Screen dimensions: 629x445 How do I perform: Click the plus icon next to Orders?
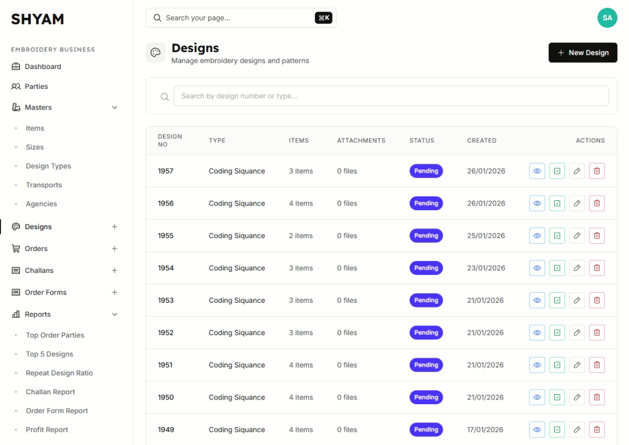coord(115,249)
